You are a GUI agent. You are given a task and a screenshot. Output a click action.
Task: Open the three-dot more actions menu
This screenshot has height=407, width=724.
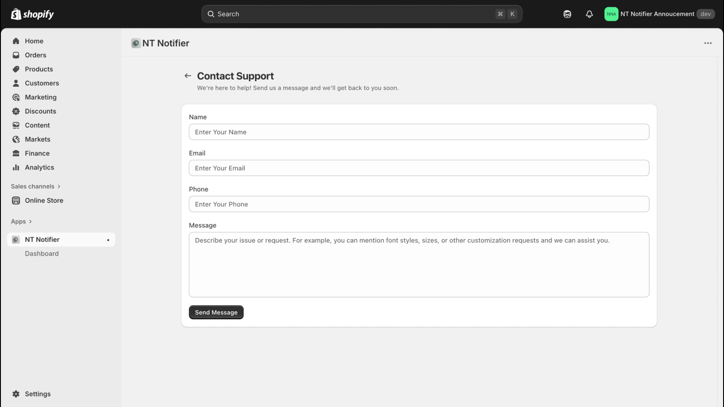click(x=708, y=43)
